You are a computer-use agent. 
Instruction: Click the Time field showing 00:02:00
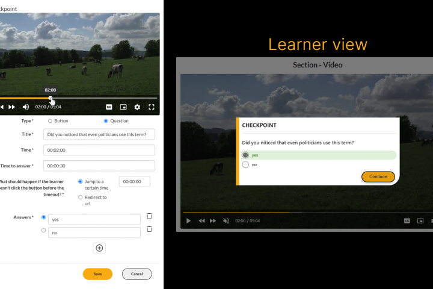99,150
